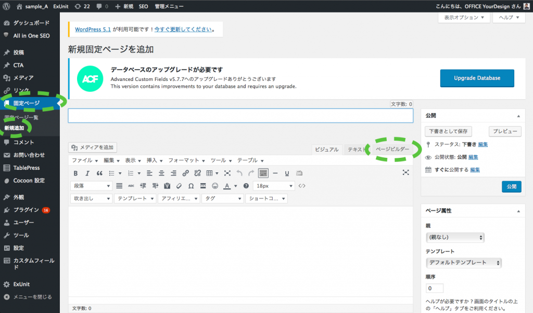Switch to the ページビルダー tab
The image size is (533, 313).
pyautogui.click(x=392, y=149)
